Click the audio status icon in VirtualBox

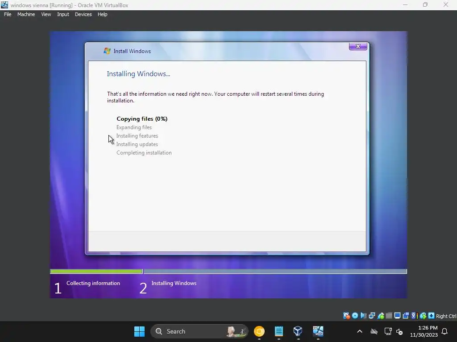(x=363, y=316)
